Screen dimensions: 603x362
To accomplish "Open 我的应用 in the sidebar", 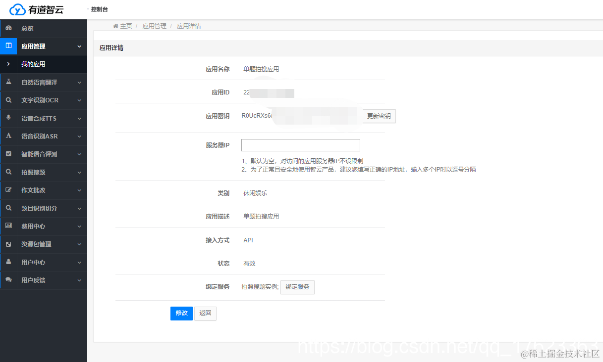I will [x=44, y=64].
